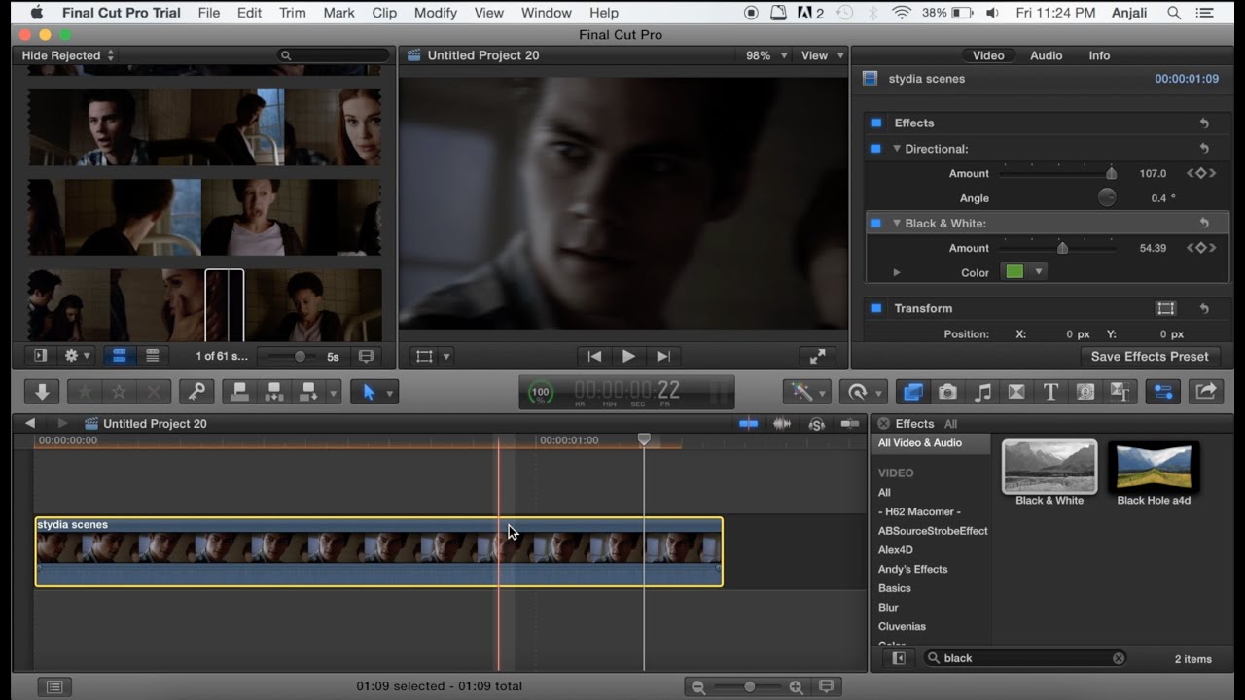The height and width of the screenshot is (700, 1245).
Task: Disable all Effects checkbox
Action: click(x=875, y=122)
